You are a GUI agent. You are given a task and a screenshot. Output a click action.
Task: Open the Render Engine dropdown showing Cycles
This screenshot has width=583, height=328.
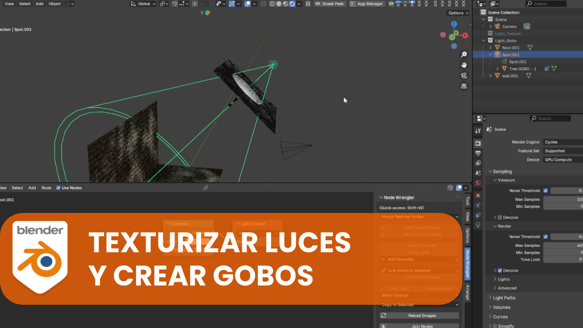click(563, 142)
